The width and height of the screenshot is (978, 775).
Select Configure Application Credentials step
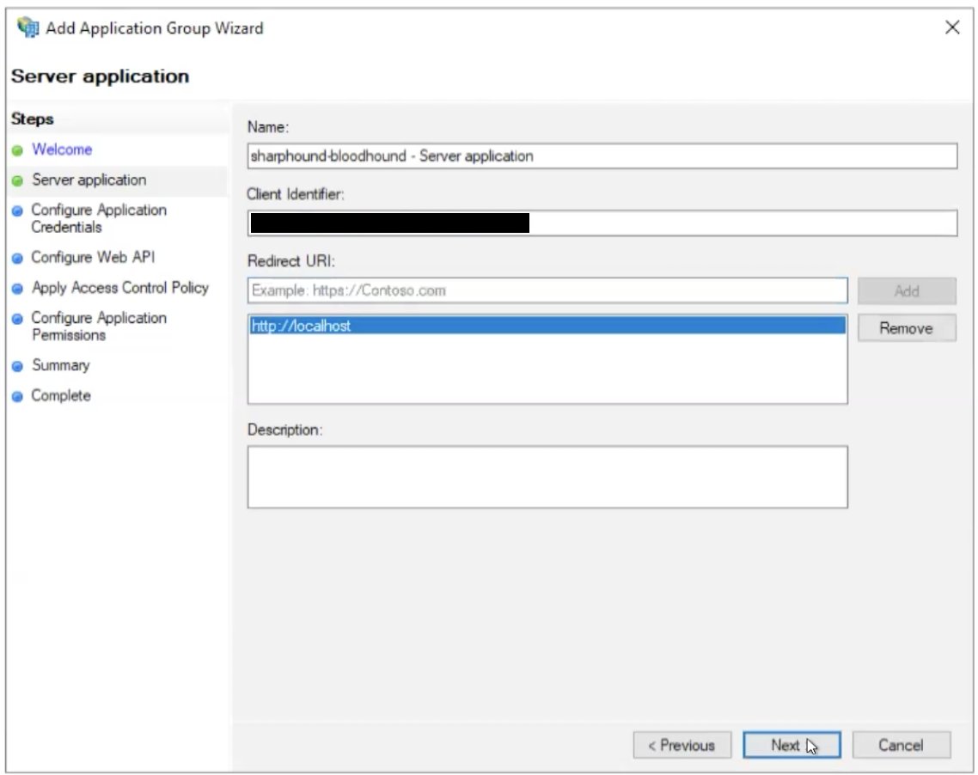pos(99,218)
